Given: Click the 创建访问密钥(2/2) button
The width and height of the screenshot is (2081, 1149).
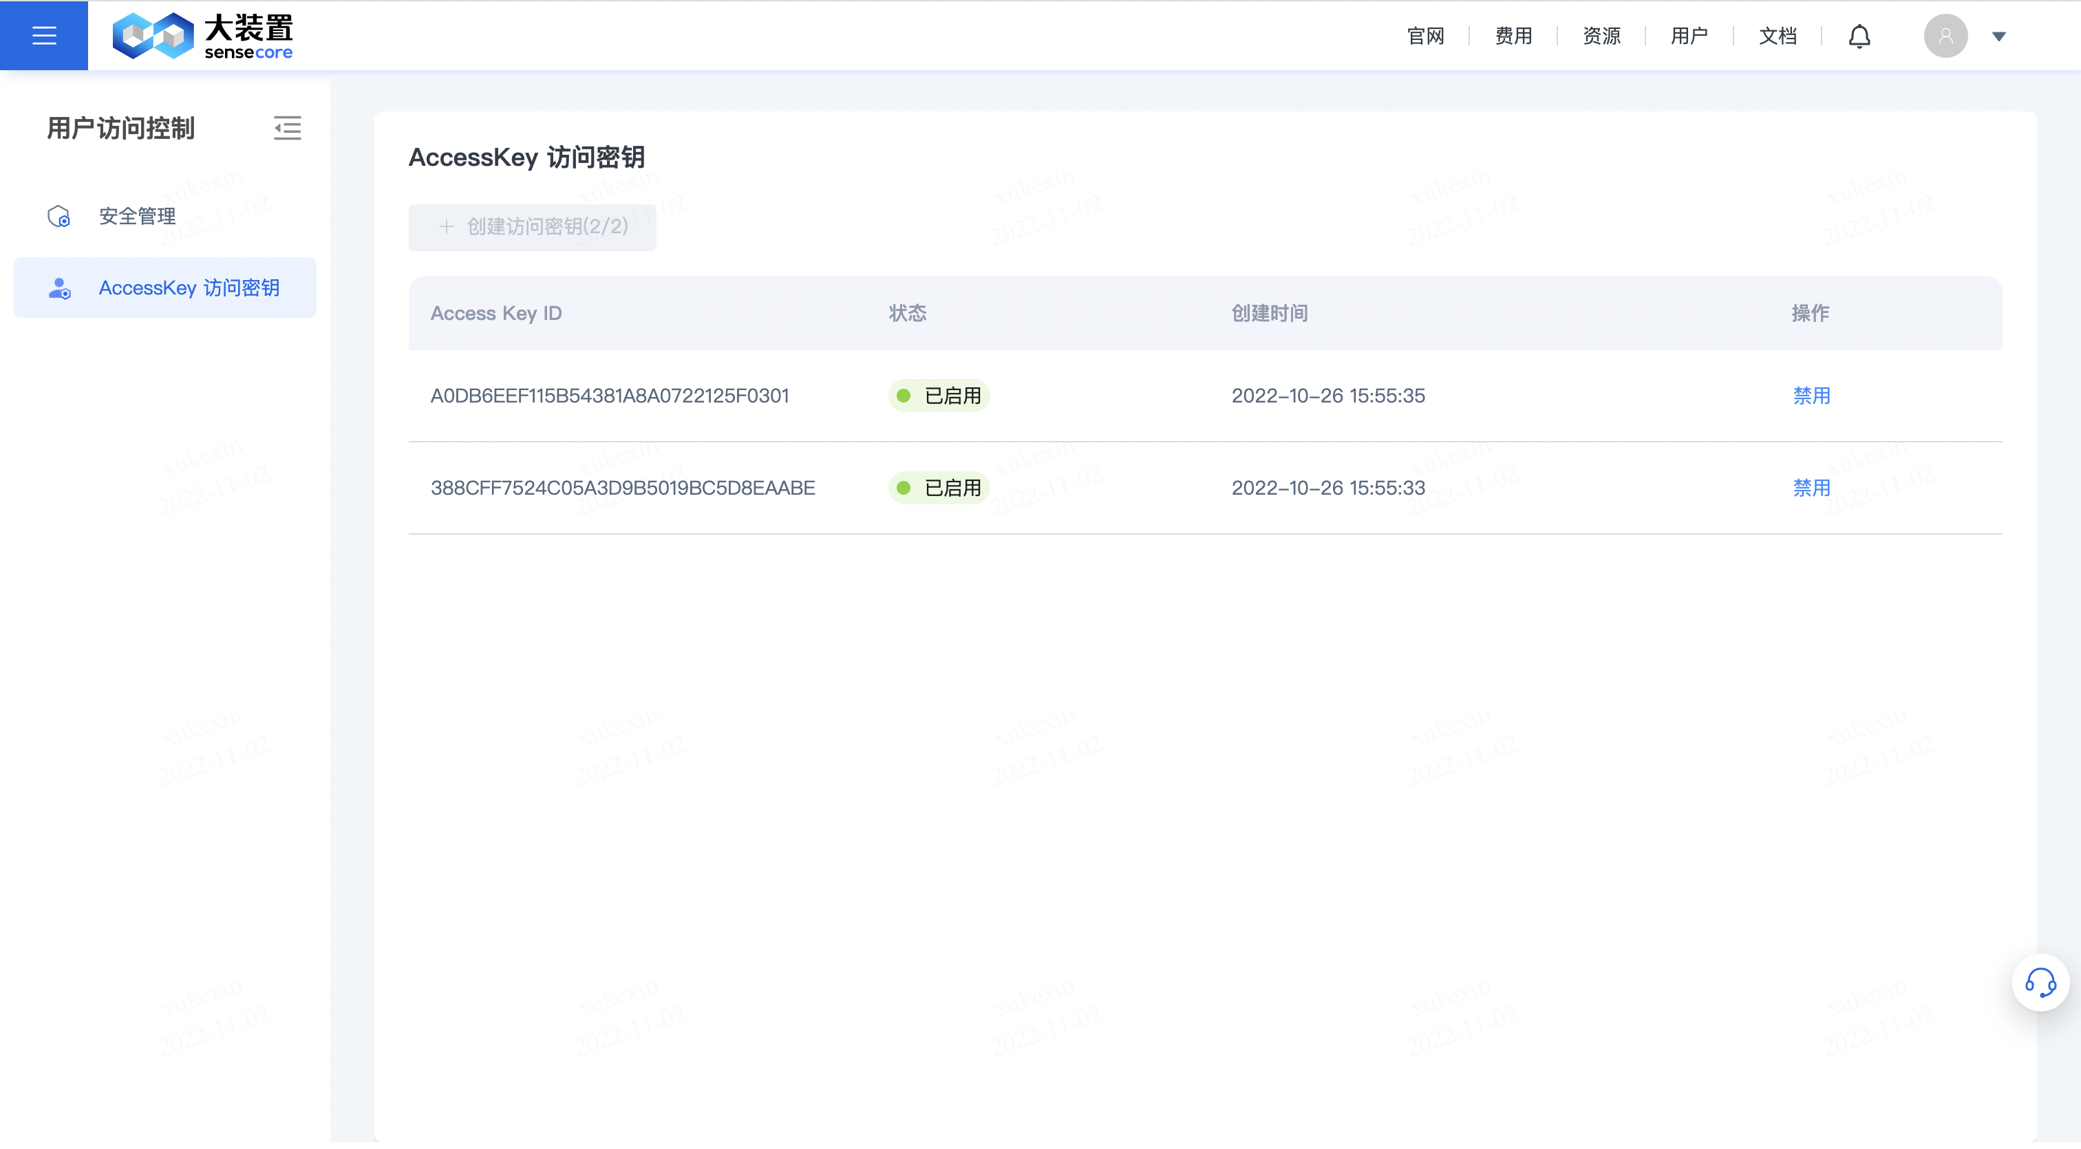Looking at the screenshot, I should (x=533, y=227).
